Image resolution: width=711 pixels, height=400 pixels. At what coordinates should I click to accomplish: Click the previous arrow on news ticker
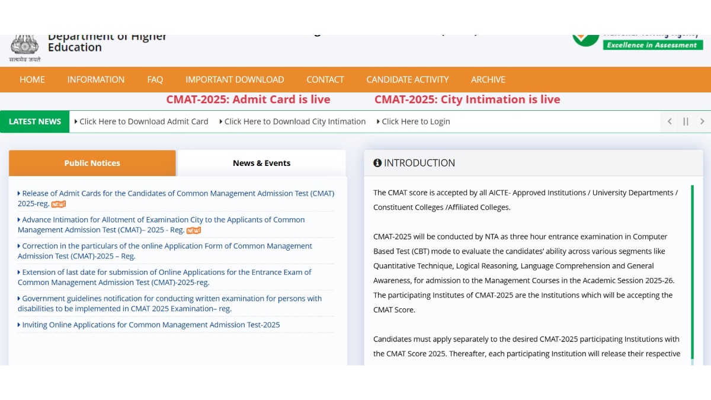click(669, 121)
